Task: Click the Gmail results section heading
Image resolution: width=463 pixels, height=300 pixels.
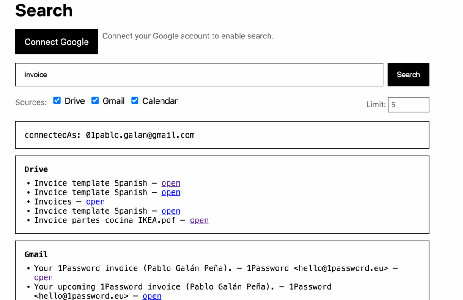Action: [36, 254]
